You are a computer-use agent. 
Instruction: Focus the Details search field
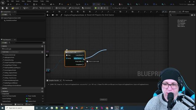coord(180,15)
